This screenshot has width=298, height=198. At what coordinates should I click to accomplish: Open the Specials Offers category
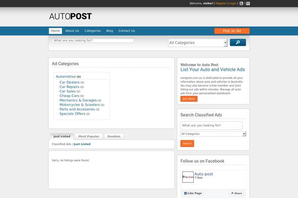[72, 114]
